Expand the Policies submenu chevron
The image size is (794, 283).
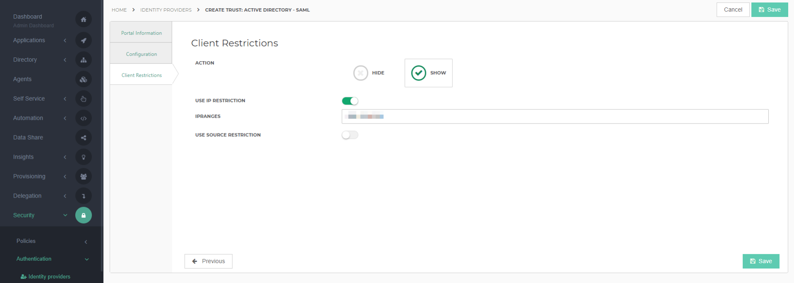[86, 242]
